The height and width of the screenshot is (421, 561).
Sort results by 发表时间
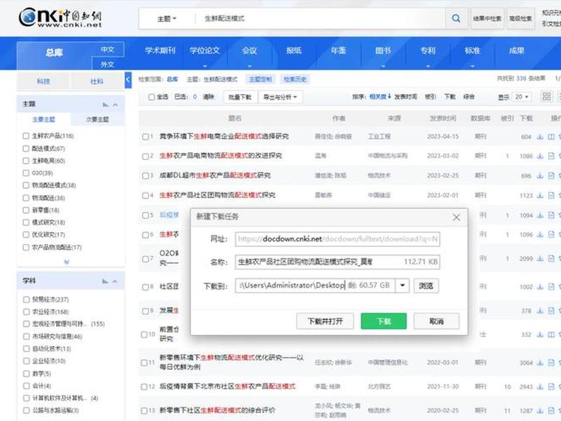coord(405,97)
